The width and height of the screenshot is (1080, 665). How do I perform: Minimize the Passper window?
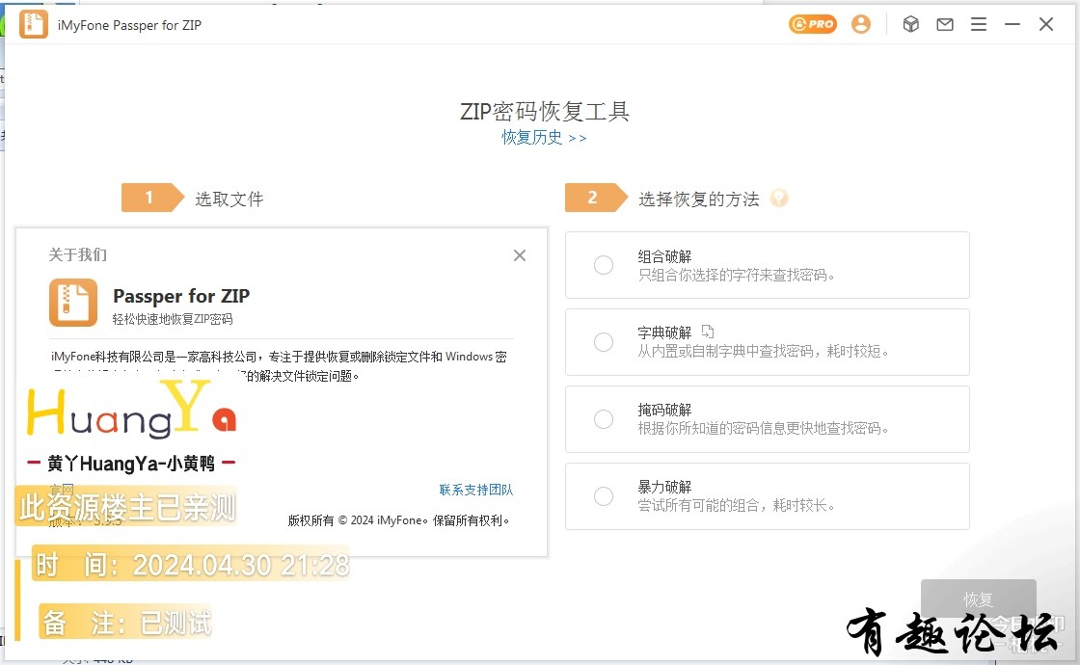(x=1012, y=24)
